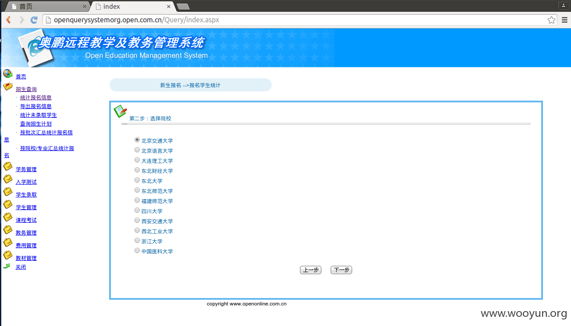The width and height of the screenshot is (571, 326).
Task: Click the browser forward arrow
Action: pos(21,20)
